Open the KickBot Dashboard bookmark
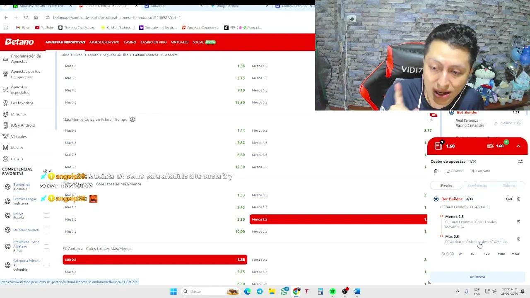The height and width of the screenshot is (298, 530). pyautogui.click(x=118, y=27)
